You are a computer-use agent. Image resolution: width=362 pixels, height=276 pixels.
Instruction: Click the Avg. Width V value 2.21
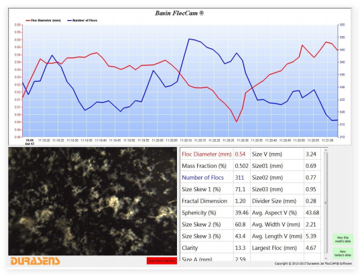(x=311, y=225)
